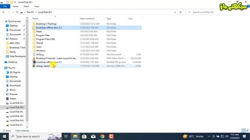Viewport: 250px width, 140px height.
Task: Click Type here to search box
Action: point(35,136)
